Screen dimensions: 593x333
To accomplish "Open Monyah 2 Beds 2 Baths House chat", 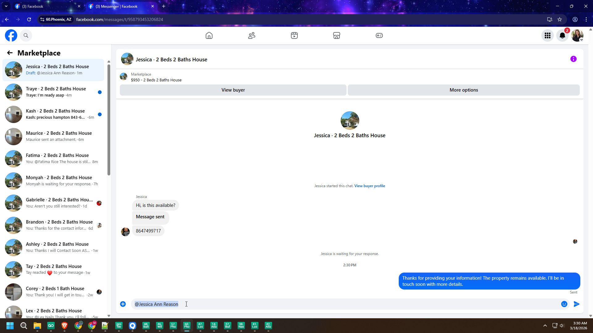I will pos(53,181).
